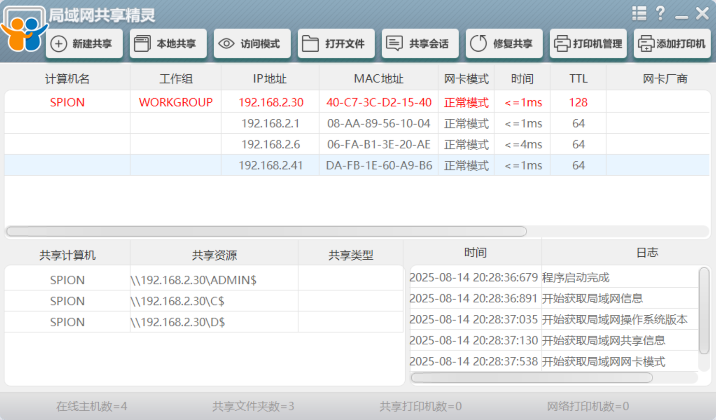Select the 192.168.2.41 host row
Screen dimensions: 716x420
tap(357, 165)
